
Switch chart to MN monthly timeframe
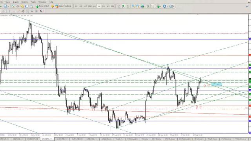tap(113, 6)
